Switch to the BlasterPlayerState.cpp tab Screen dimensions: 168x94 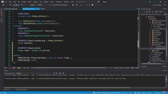pos(11,9)
